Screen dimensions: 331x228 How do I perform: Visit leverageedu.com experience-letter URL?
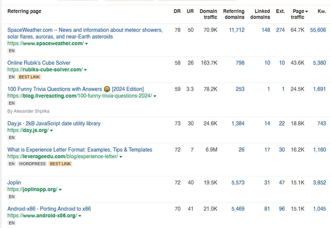tap(63, 156)
